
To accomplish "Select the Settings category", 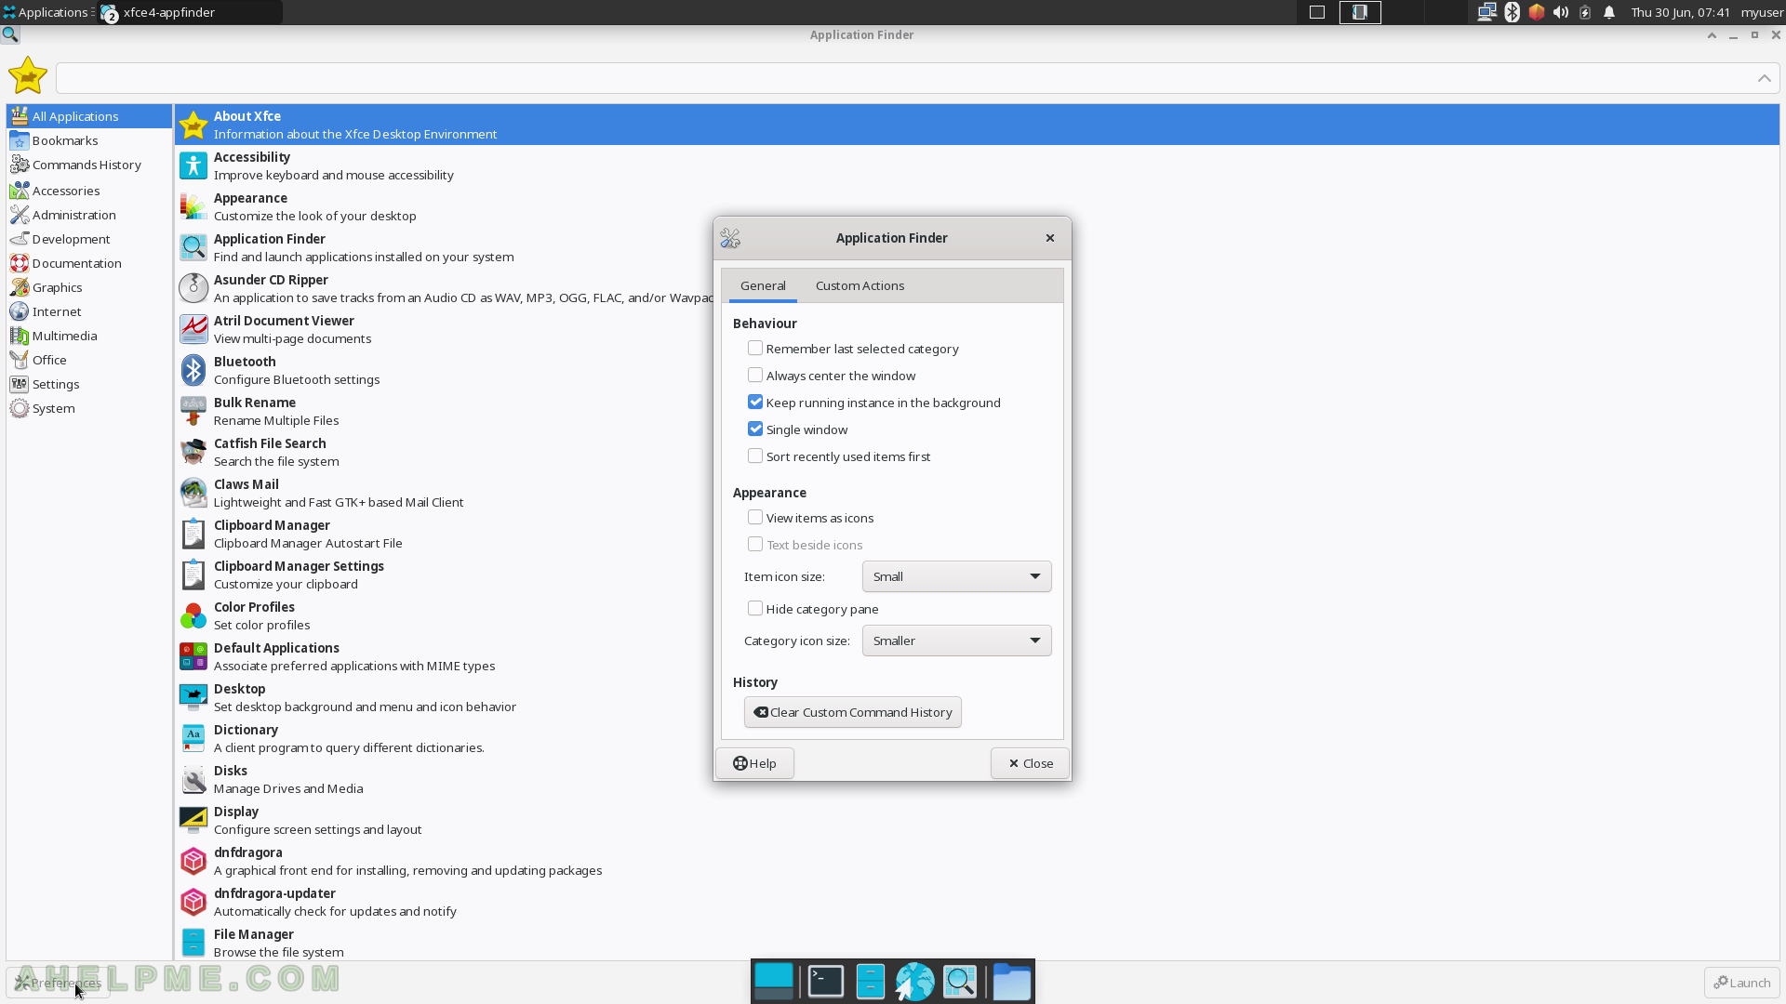I will point(88,384).
